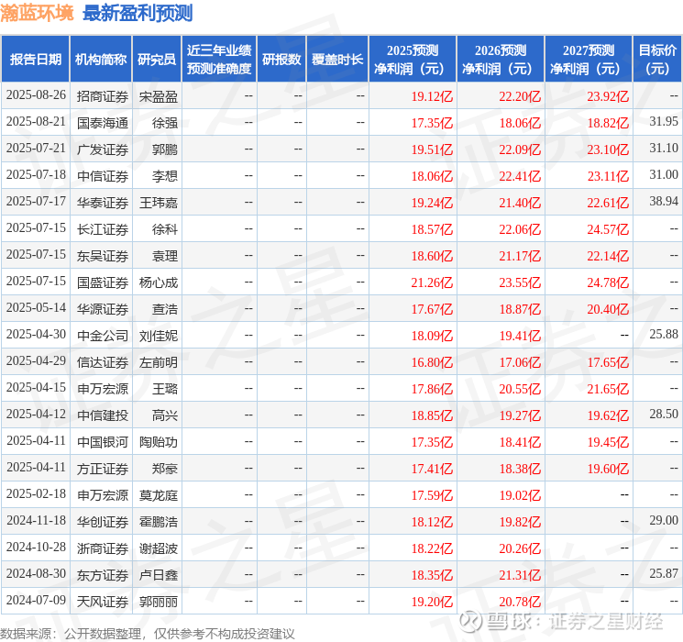Click analyst name 袁理
Screen dimensions: 683x642
pyautogui.click(x=165, y=255)
